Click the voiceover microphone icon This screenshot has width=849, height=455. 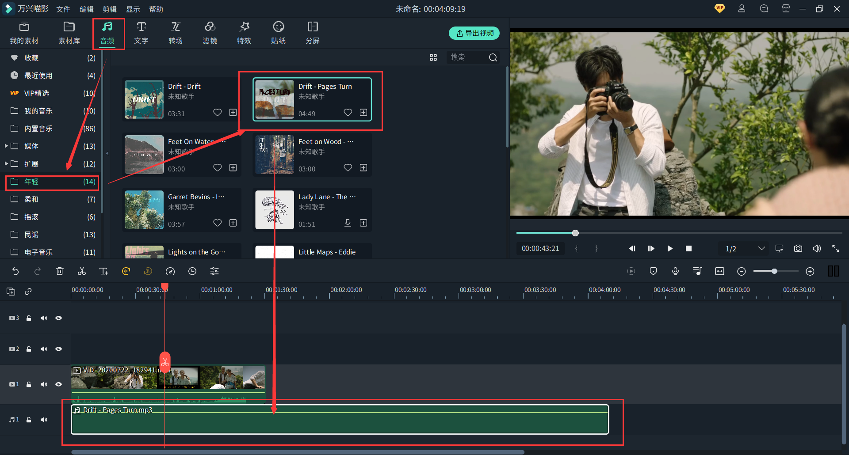(675, 271)
